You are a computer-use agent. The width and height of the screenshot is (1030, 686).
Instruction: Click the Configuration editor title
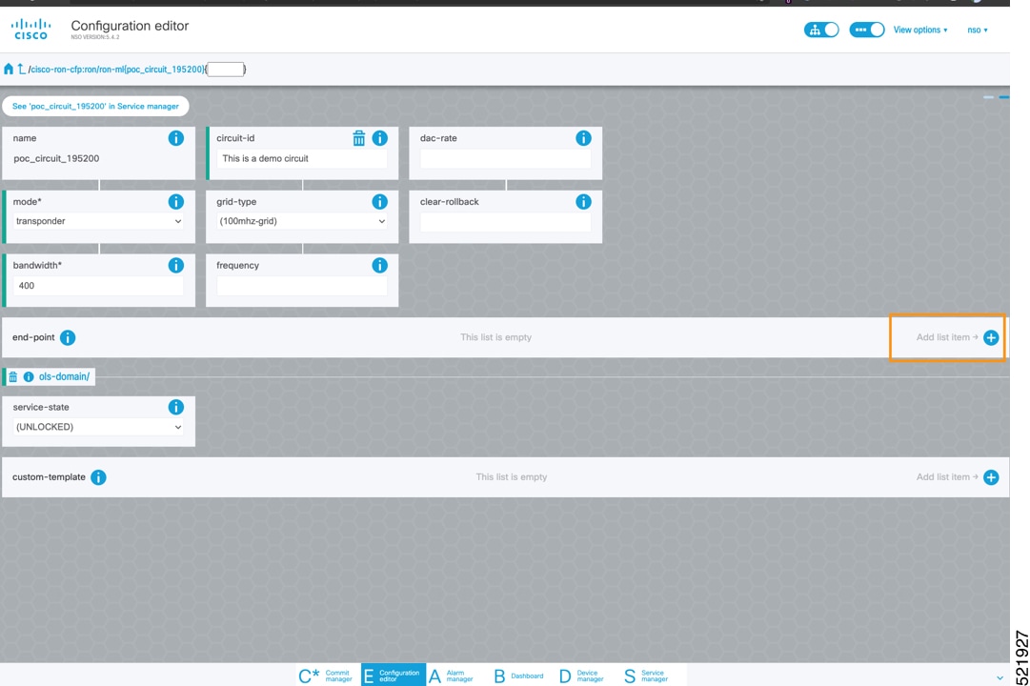tap(130, 26)
